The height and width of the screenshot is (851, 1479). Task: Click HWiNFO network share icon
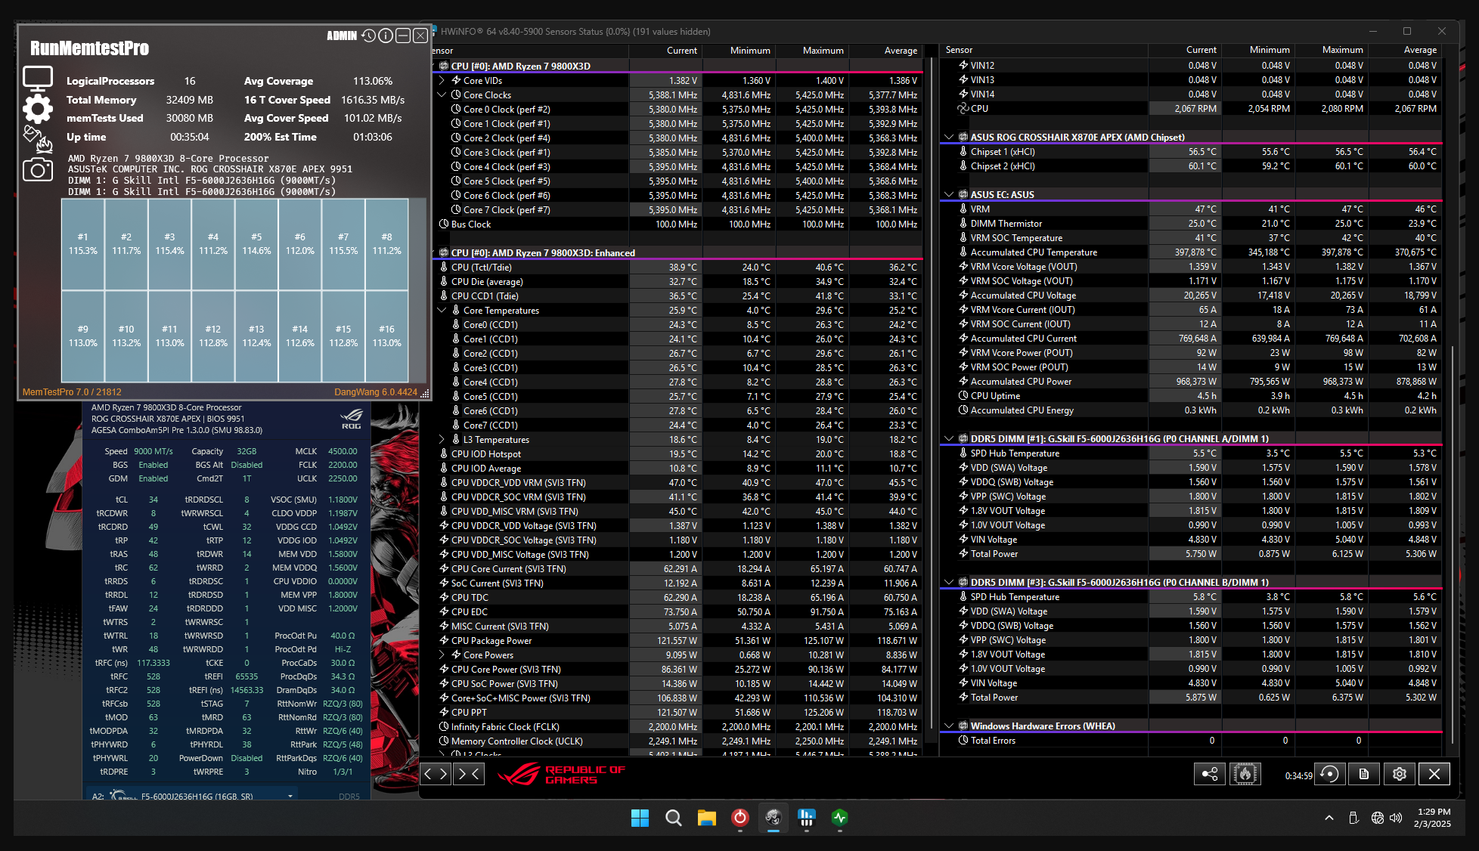click(x=1209, y=774)
